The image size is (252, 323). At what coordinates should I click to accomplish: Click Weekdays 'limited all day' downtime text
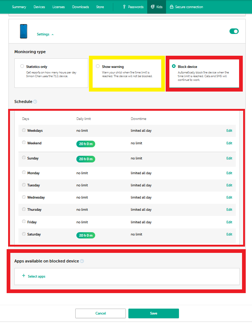[141, 131]
